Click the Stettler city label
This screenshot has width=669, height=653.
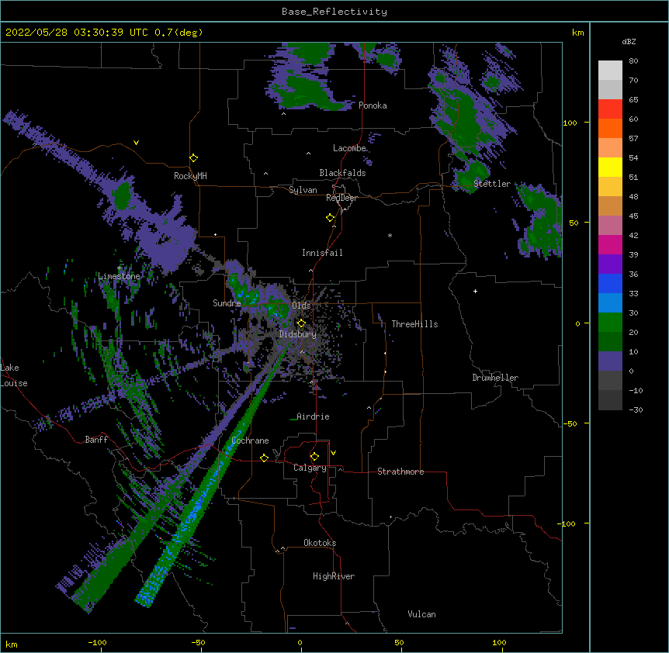[492, 184]
